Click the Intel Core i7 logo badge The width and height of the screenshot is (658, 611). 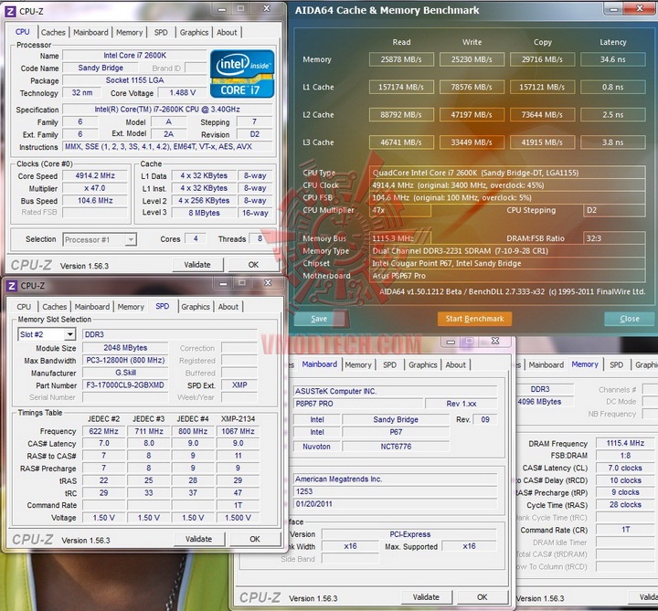(x=242, y=74)
